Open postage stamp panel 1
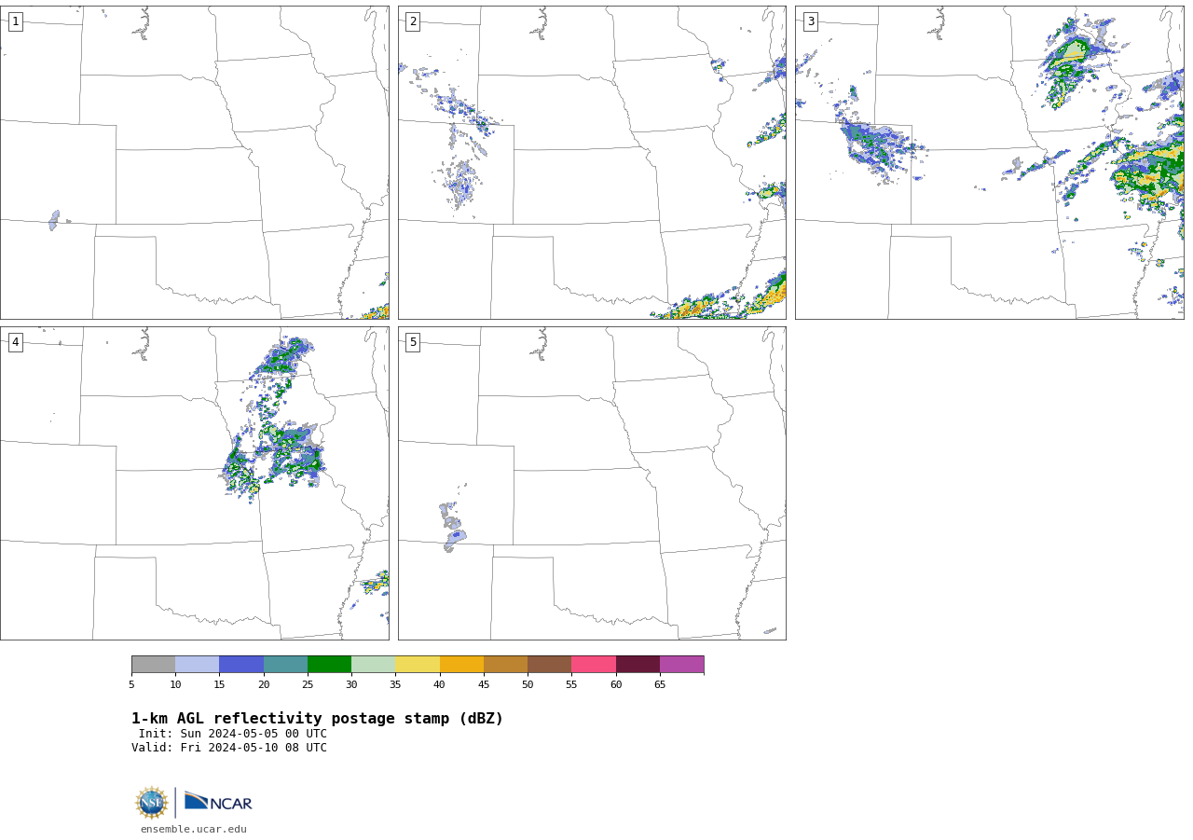The width and height of the screenshot is (1193, 840). 195,163
